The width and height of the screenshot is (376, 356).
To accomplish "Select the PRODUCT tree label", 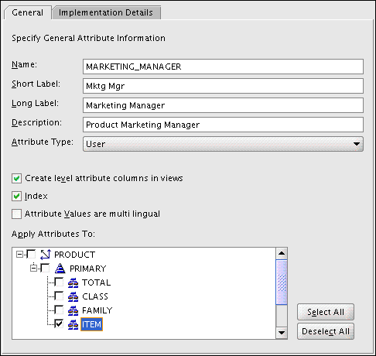I will coord(74,255).
